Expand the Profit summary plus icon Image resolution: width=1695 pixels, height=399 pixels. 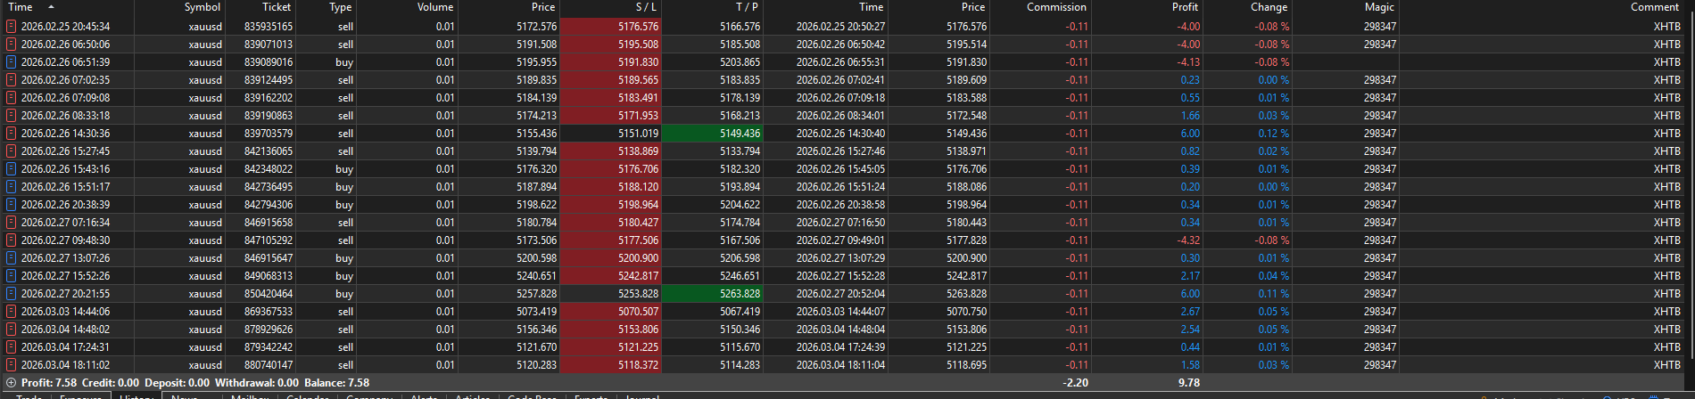[x=11, y=383]
